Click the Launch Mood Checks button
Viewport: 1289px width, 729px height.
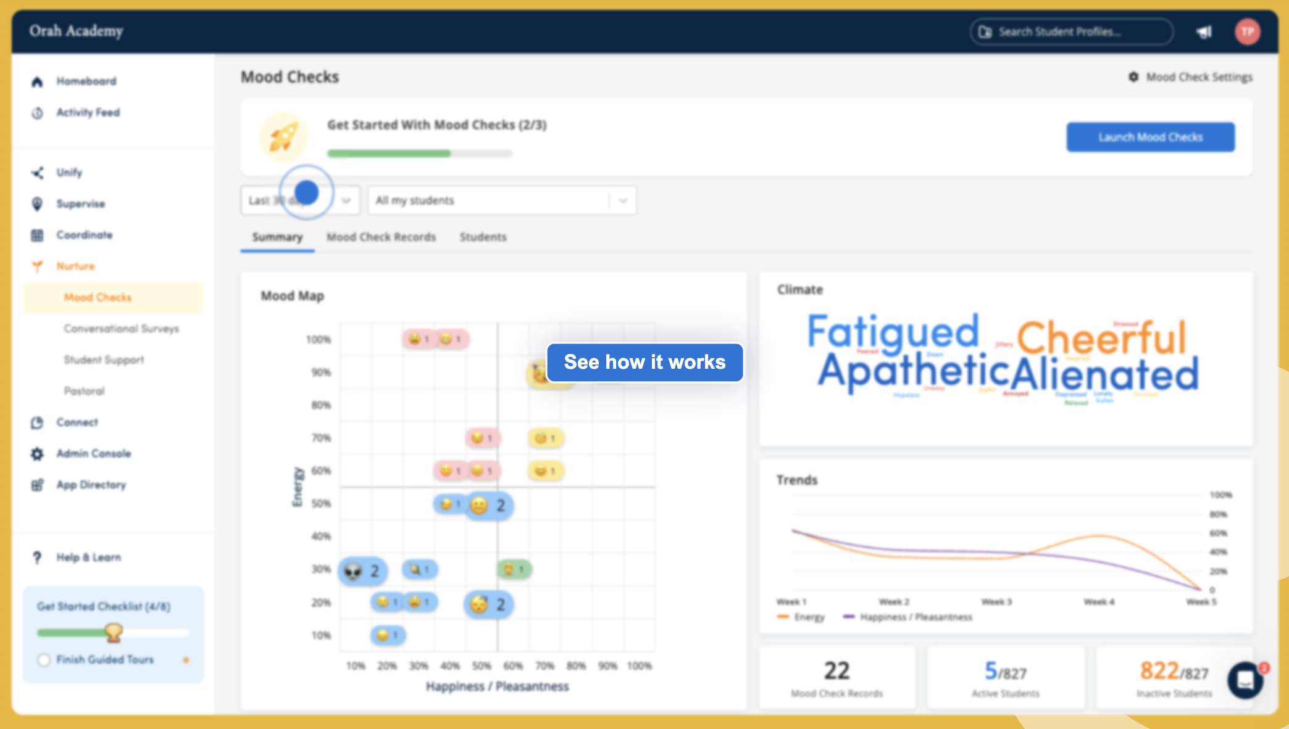click(x=1149, y=136)
